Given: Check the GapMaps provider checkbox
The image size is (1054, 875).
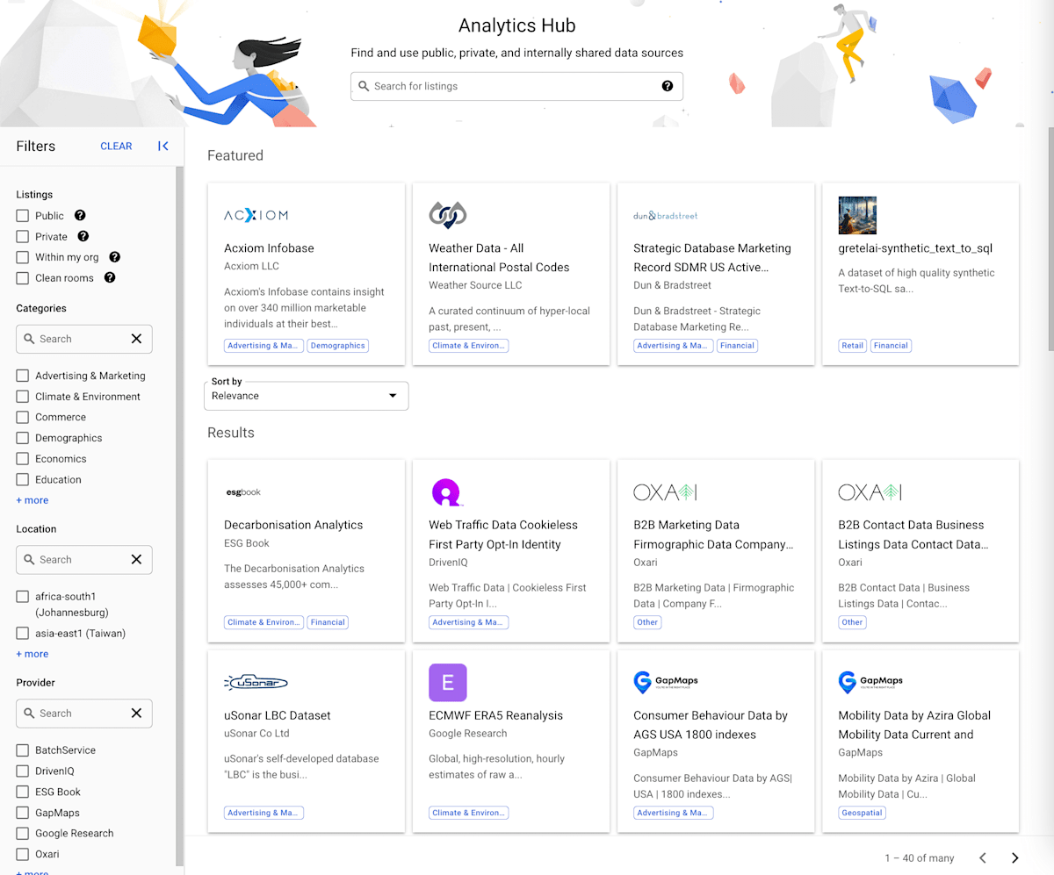Looking at the screenshot, I should (x=23, y=813).
